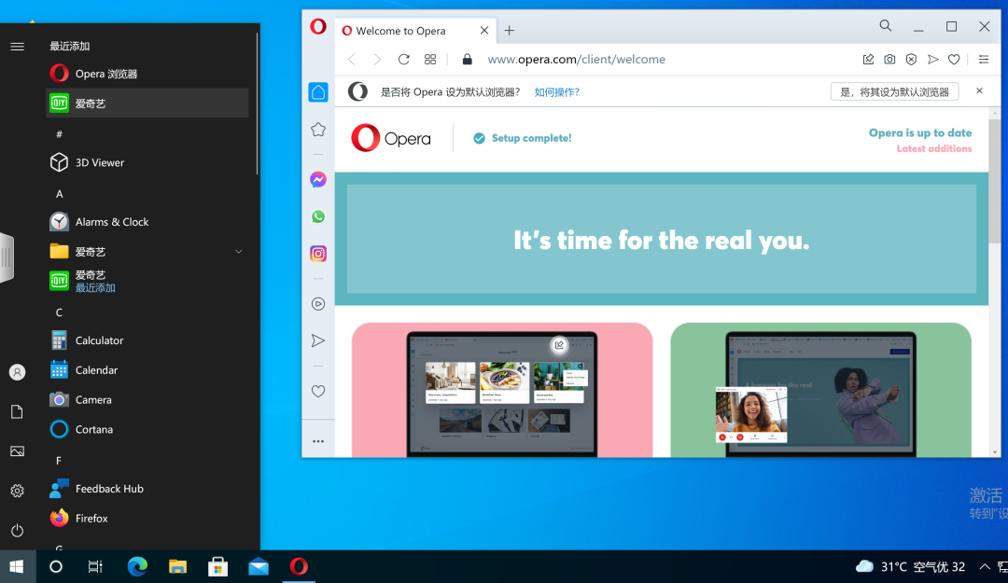Add page to bookmarks heart icon

(x=954, y=59)
